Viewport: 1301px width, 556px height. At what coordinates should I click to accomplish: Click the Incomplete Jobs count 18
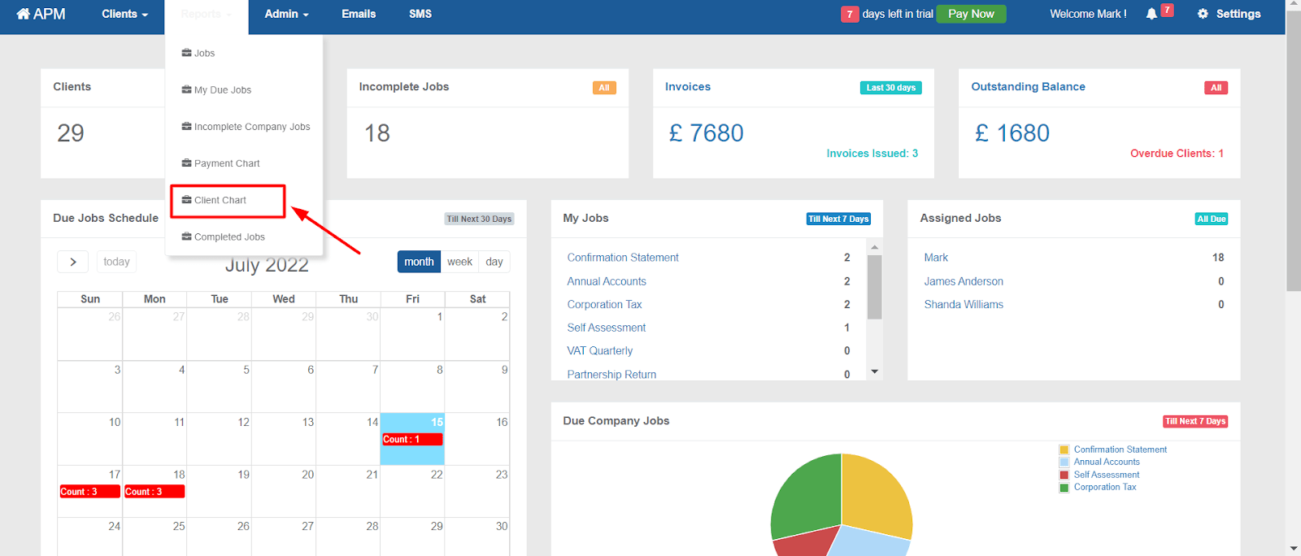377,133
